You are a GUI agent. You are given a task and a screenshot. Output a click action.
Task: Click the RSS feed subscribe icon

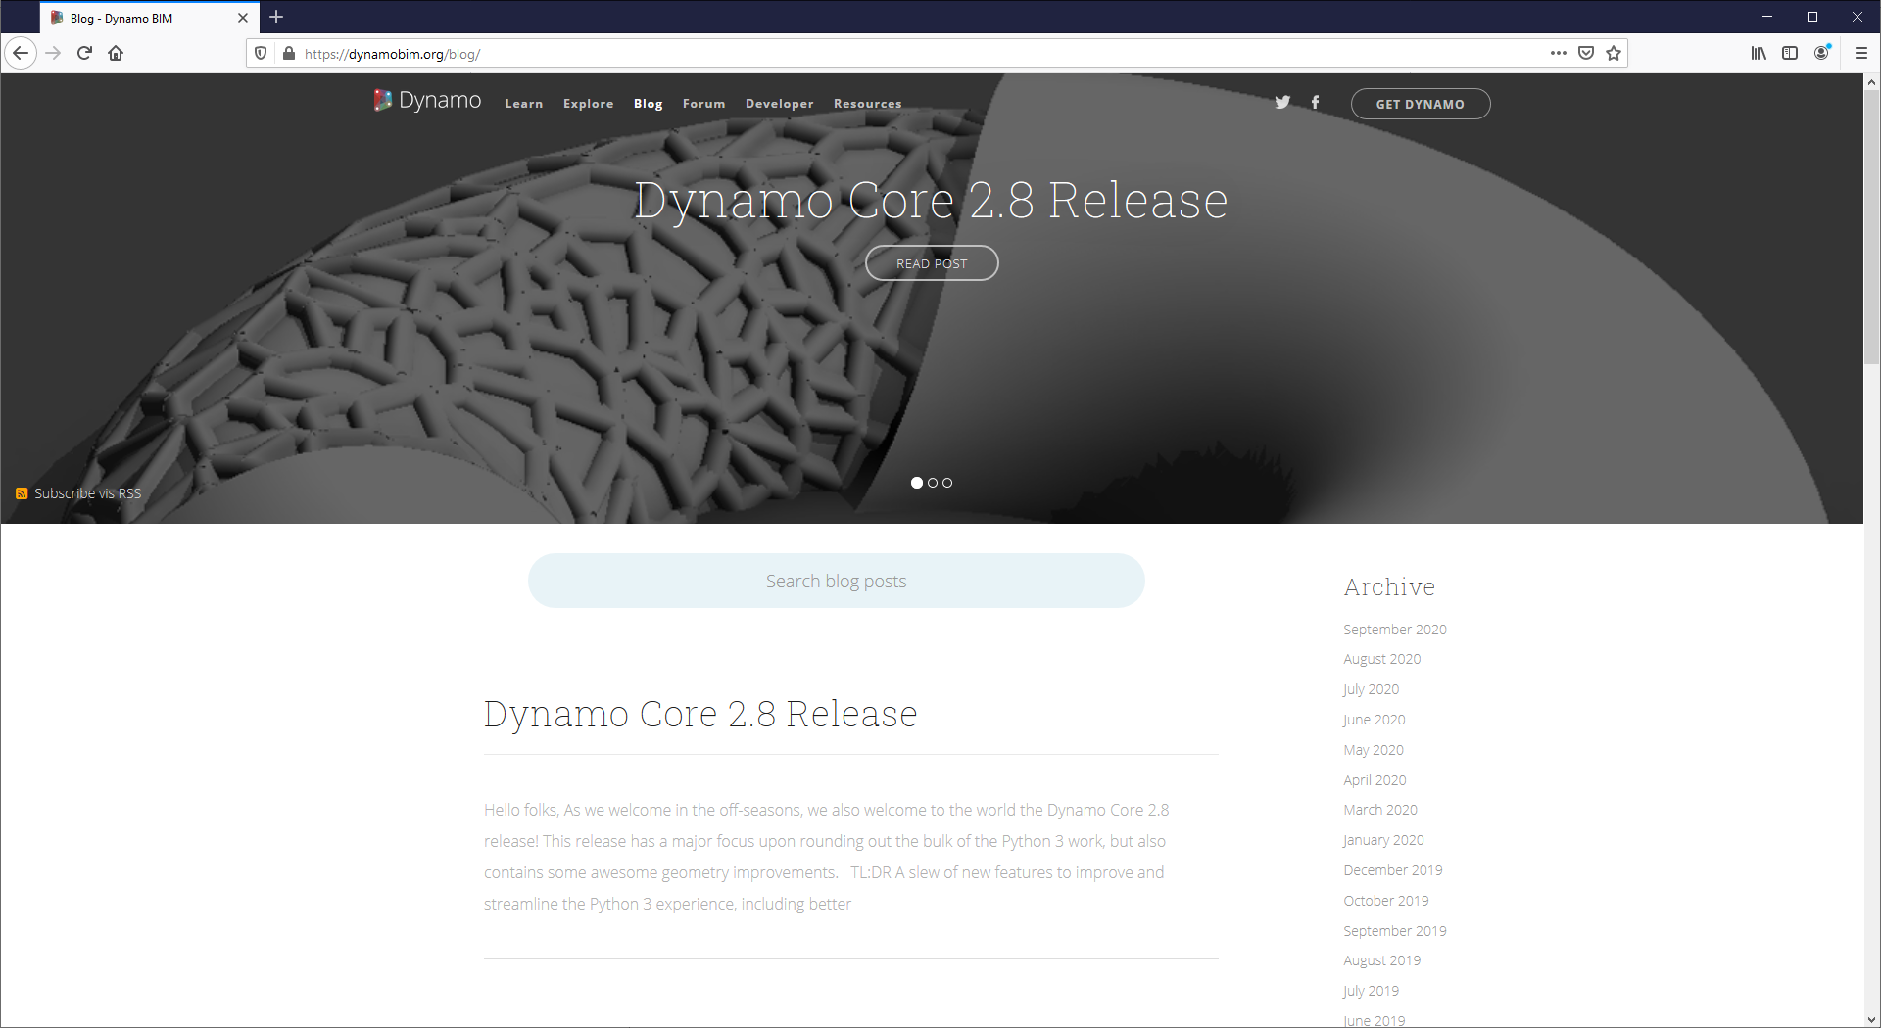point(22,493)
